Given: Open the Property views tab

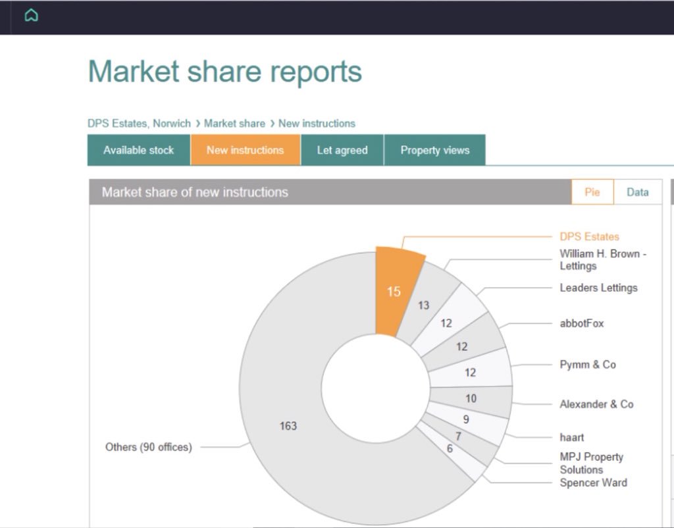Looking at the screenshot, I should coord(434,150).
